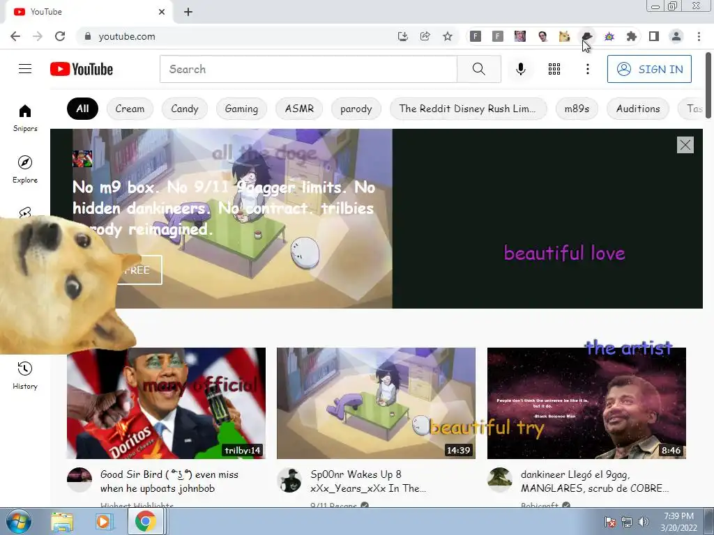Toggle Chrome side panel
714x535 pixels.
pos(654,36)
